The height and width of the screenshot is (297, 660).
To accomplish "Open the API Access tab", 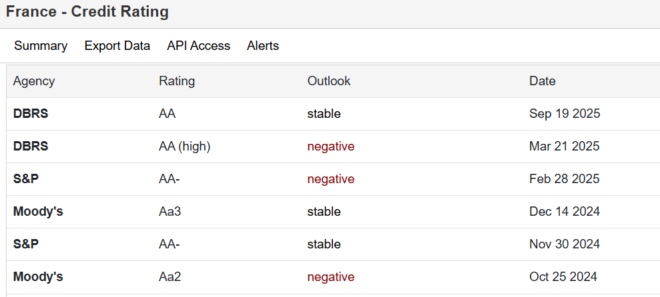I will coord(198,46).
